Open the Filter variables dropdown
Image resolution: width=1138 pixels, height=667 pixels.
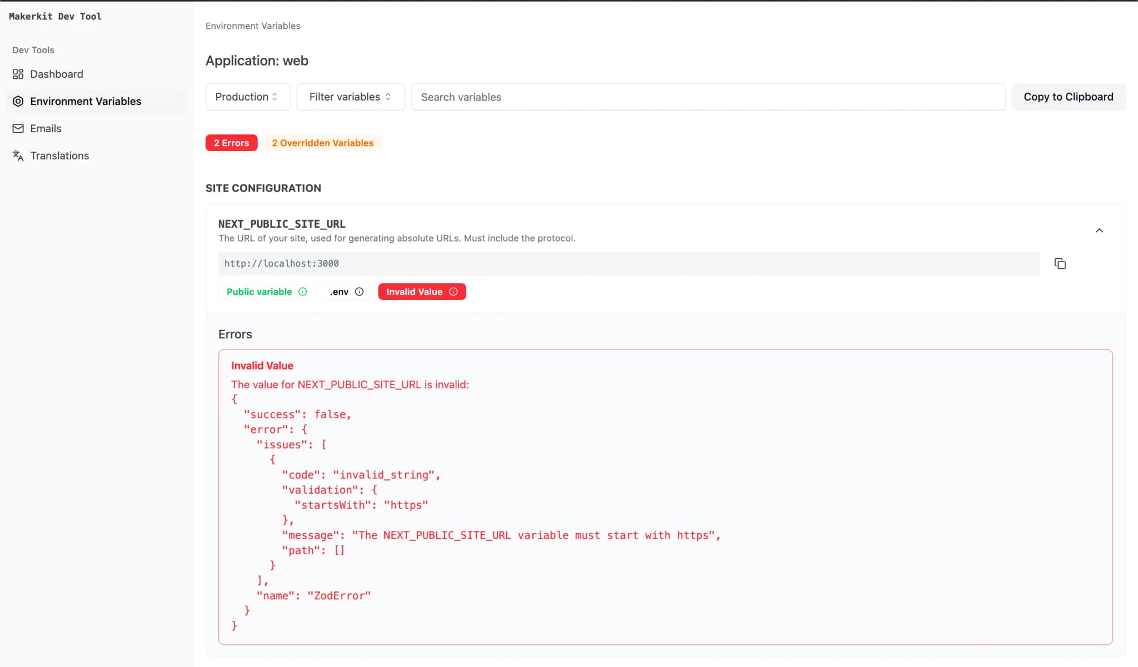pyautogui.click(x=351, y=97)
